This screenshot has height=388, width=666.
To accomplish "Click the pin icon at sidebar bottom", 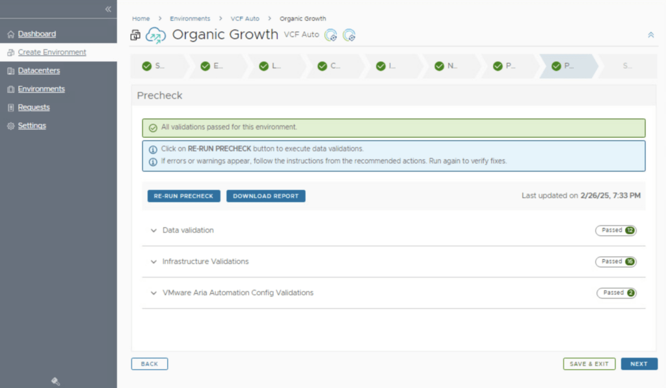I will click(56, 382).
